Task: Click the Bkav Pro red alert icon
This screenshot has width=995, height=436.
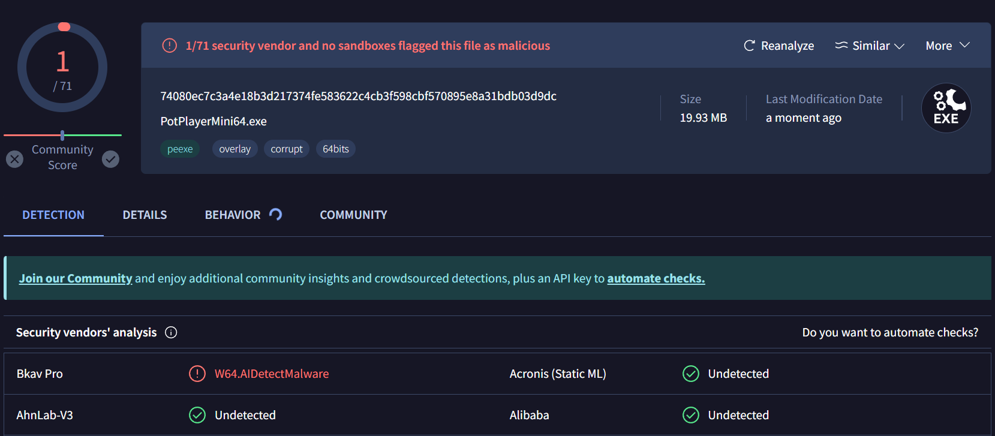Action: (x=197, y=374)
